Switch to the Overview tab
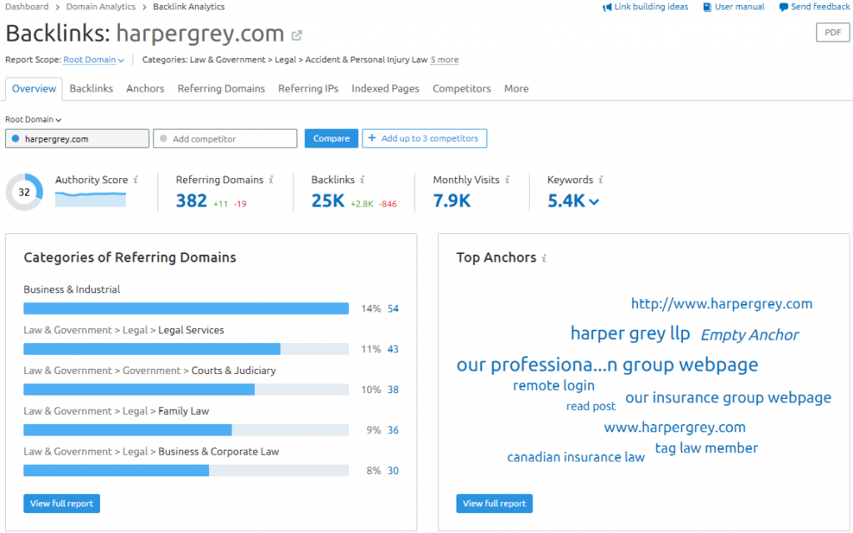This screenshot has width=853, height=533. (33, 88)
